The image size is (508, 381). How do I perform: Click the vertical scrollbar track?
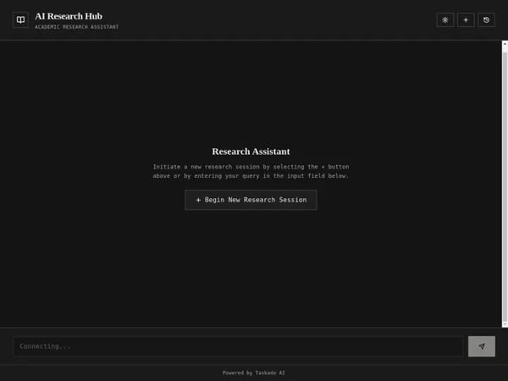click(x=505, y=184)
